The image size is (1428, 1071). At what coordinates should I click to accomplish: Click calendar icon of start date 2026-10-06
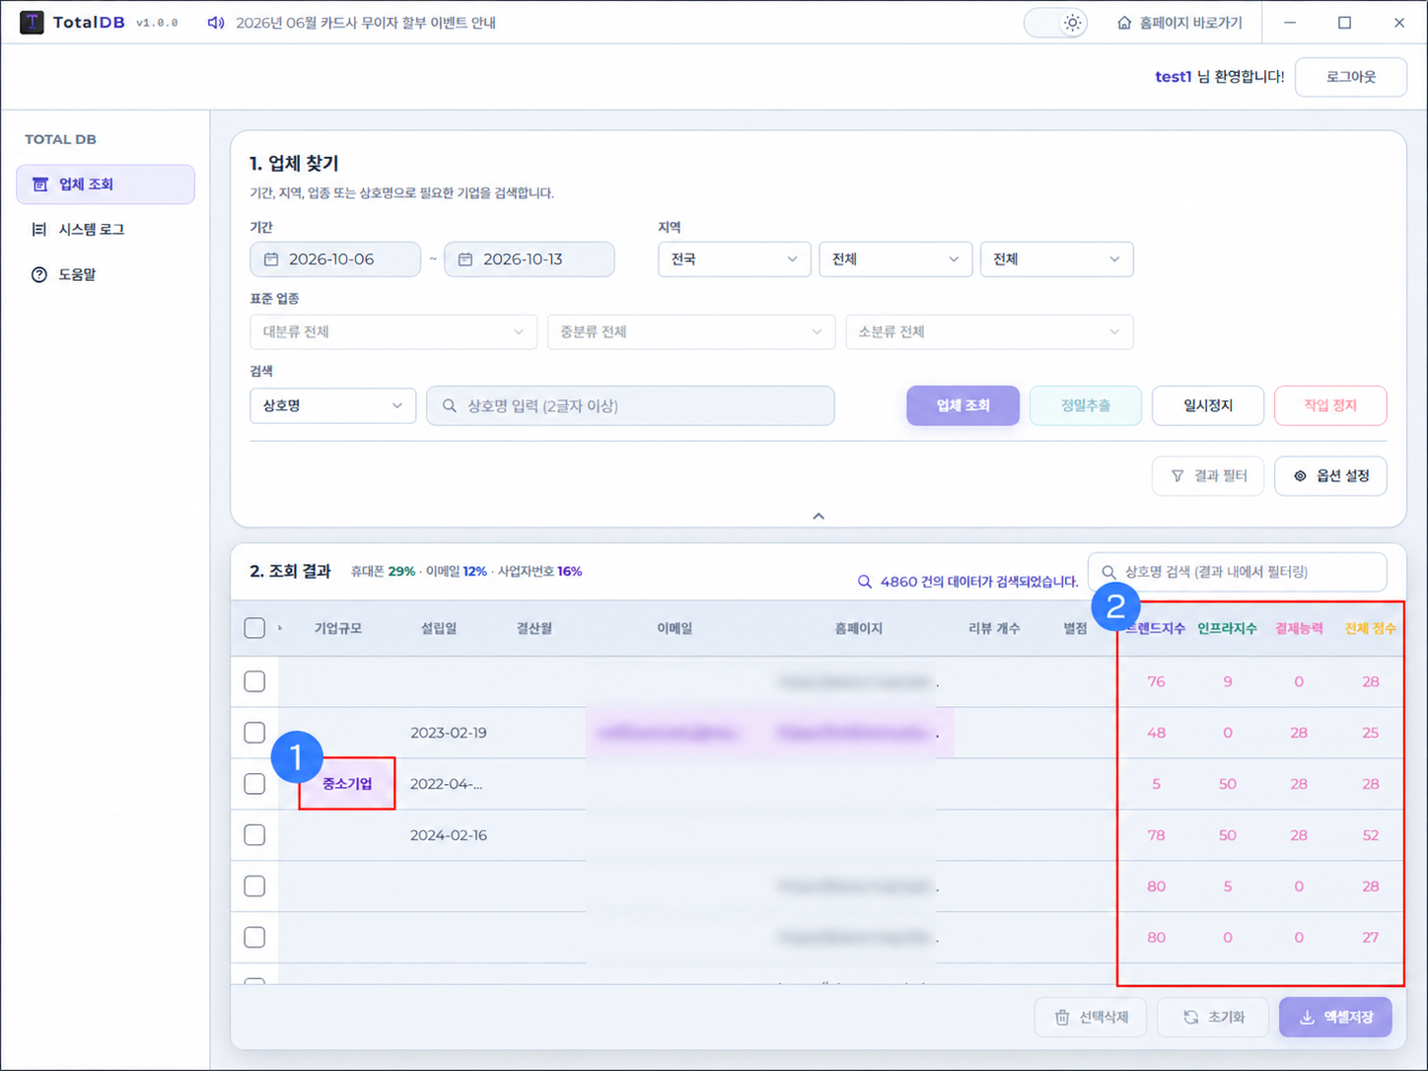point(271,259)
